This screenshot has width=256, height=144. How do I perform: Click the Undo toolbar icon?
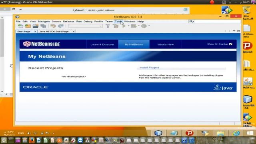coord(53,26)
